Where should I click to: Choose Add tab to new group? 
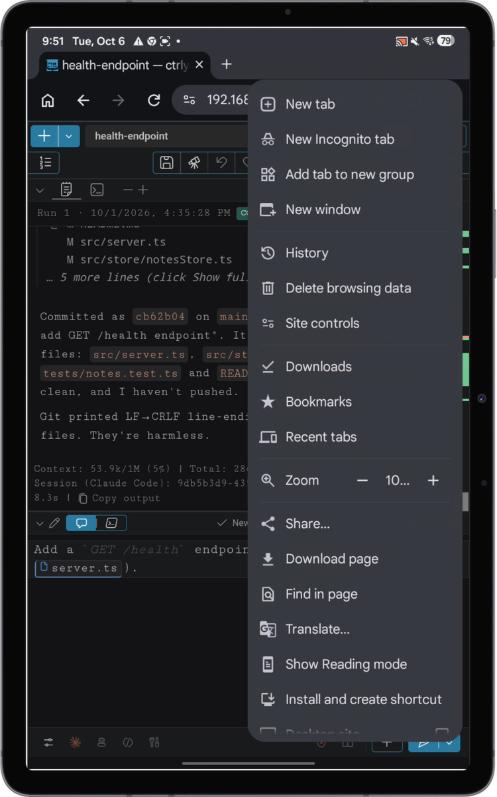(355, 174)
